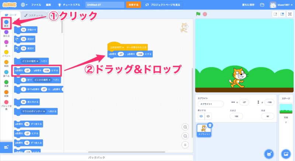Open the globe language dropdown
This screenshot has width=295, height=161.
(x=25, y=5)
